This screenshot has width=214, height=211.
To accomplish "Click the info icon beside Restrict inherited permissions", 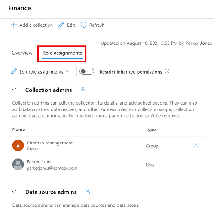I will click(x=167, y=71).
